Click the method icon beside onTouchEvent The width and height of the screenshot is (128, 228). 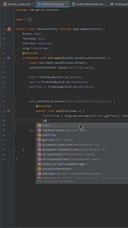39,154
